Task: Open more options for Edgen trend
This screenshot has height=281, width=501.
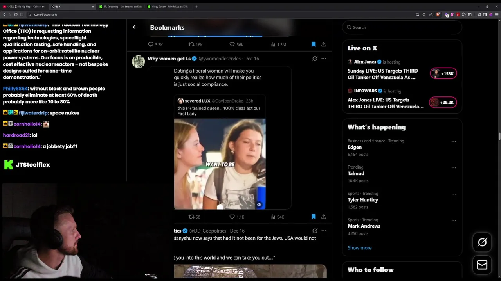Action: tap(454, 141)
